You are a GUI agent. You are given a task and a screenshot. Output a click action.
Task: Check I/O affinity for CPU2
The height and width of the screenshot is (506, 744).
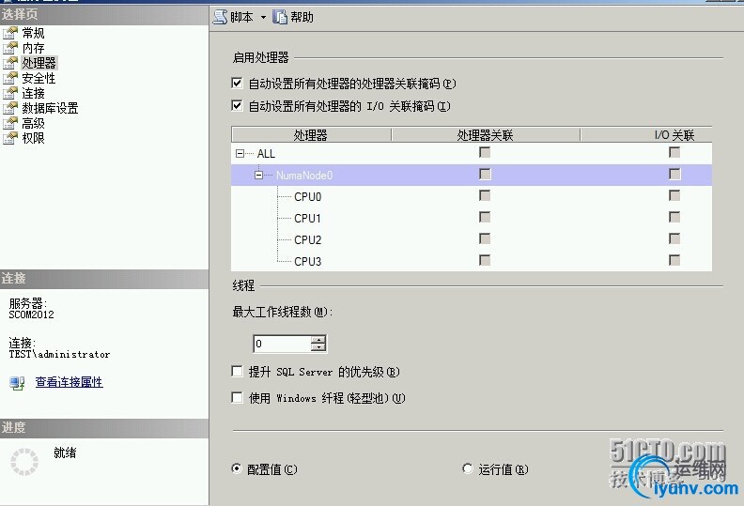point(674,238)
